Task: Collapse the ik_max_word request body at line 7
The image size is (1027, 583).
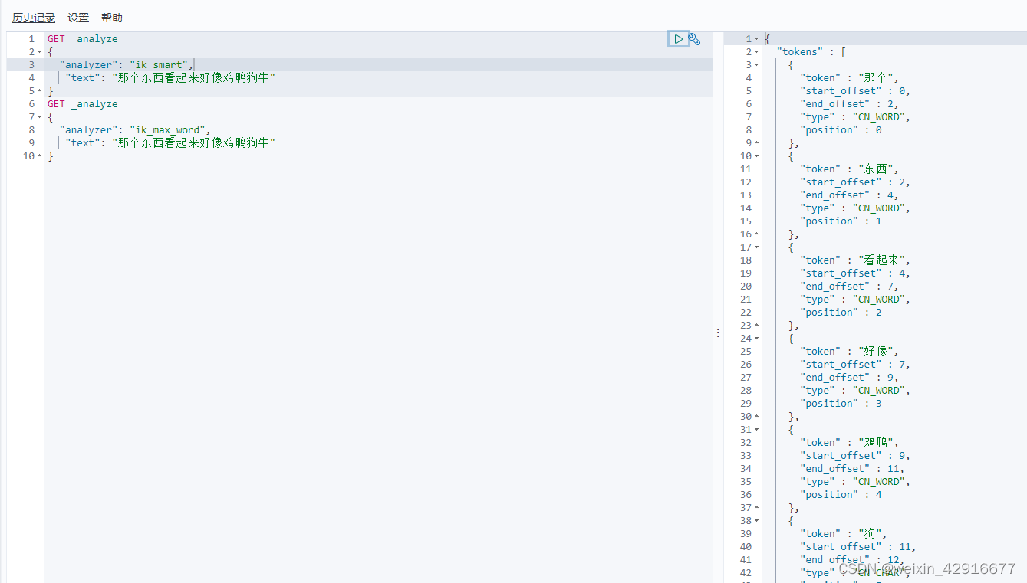Action: pyautogui.click(x=40, y=116)
